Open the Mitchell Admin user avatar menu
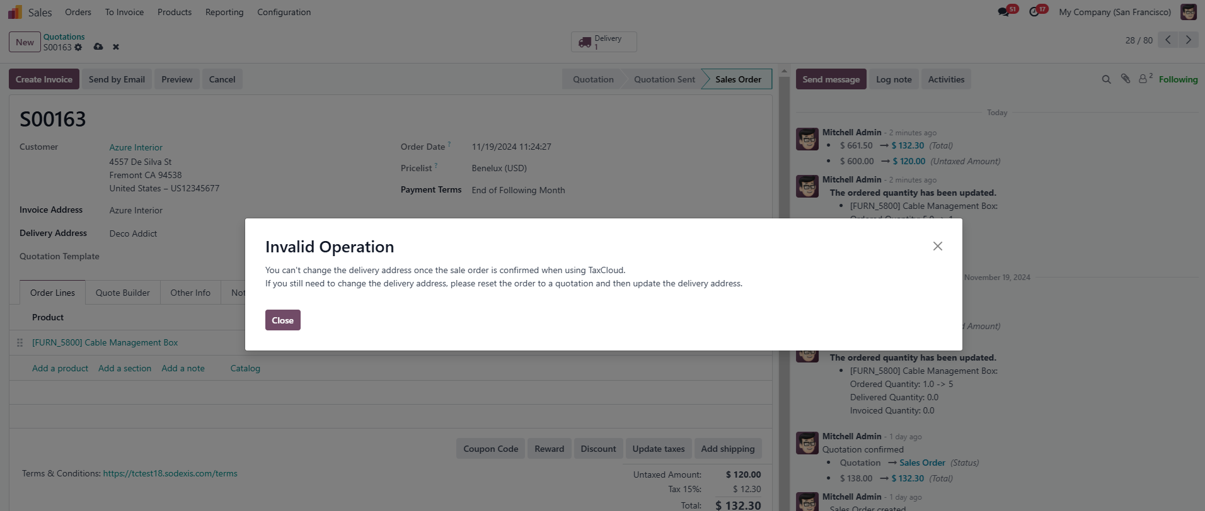The width and height of the screenshot is (1205, 511). click(x=1189, y=12)
